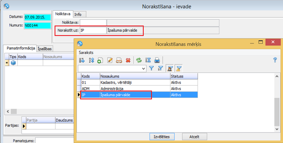Select the row with code 01
Screen dimensions: 283x143
point(137,83)
